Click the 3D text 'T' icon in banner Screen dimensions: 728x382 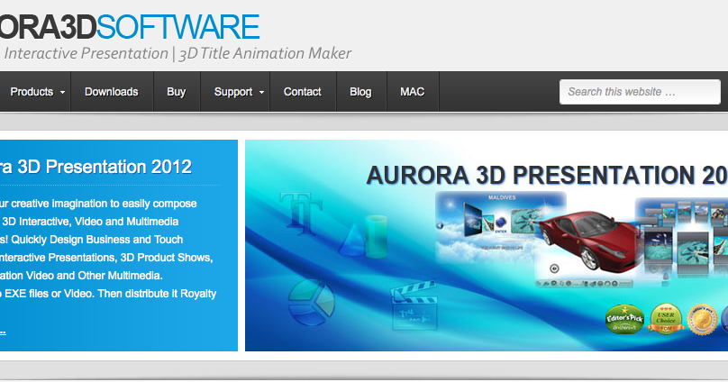tap(300, 213)
